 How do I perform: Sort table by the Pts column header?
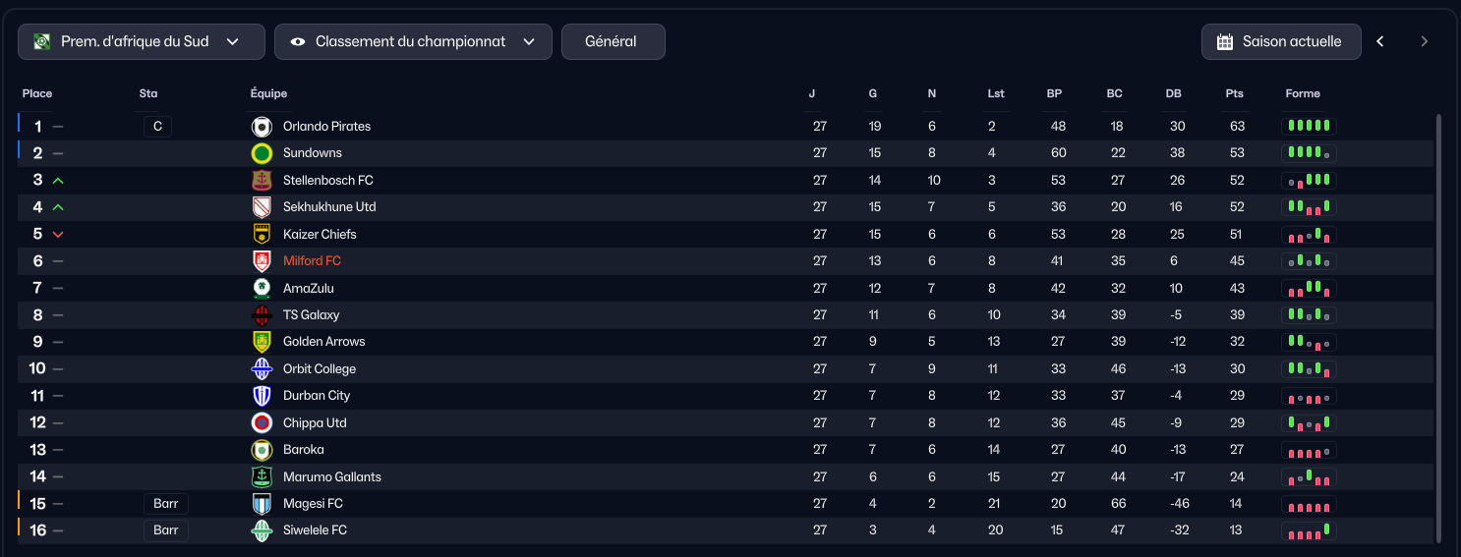(x=1234, y=94)
